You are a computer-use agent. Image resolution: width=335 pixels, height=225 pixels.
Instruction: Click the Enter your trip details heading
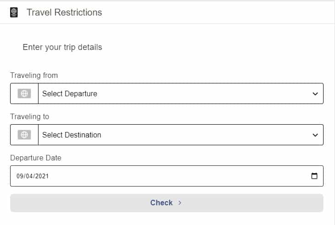point(62,47)
